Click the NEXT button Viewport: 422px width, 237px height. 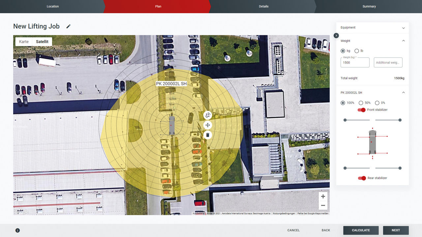[x=396, y=230]
